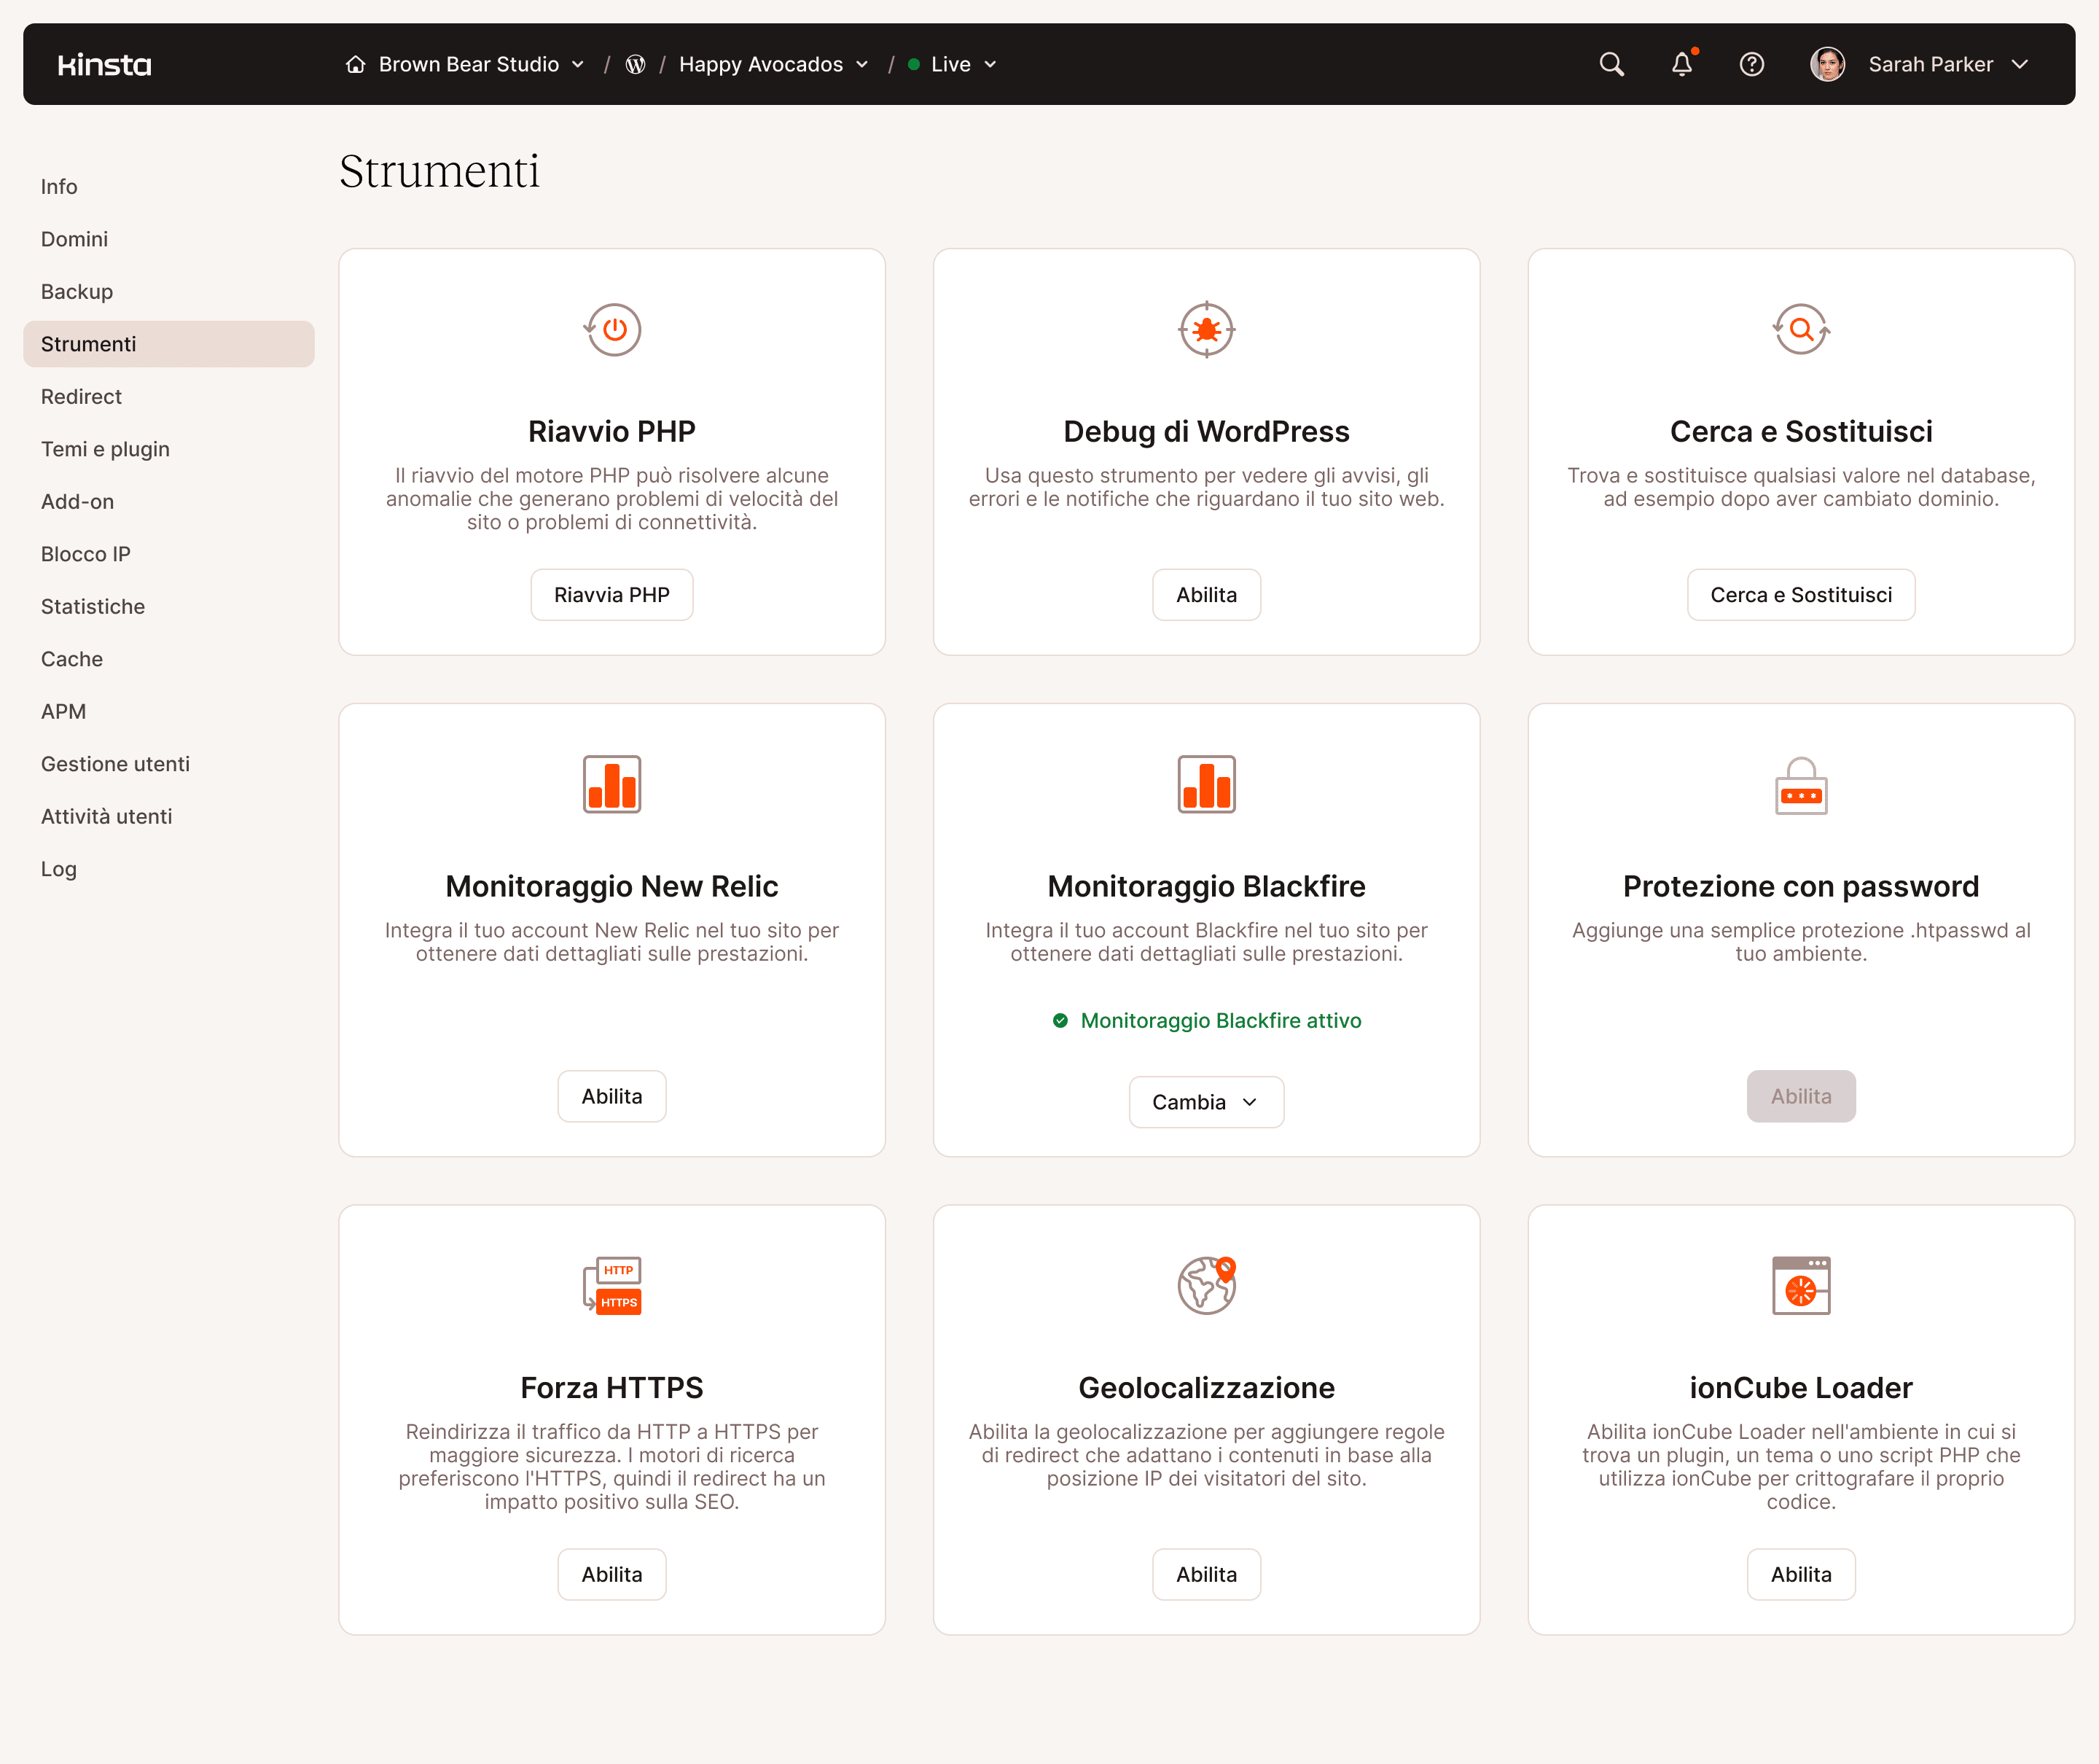Click Sarah Parker's profile avatar

pos(1827,64)
